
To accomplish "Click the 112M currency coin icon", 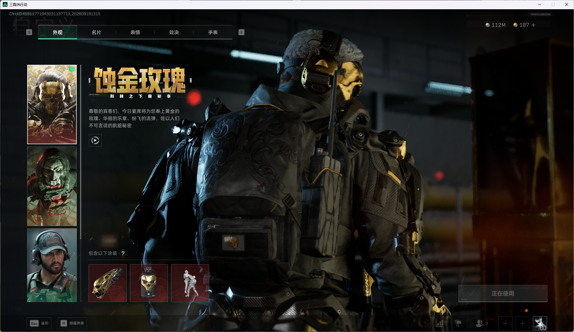I will [488, 25].
